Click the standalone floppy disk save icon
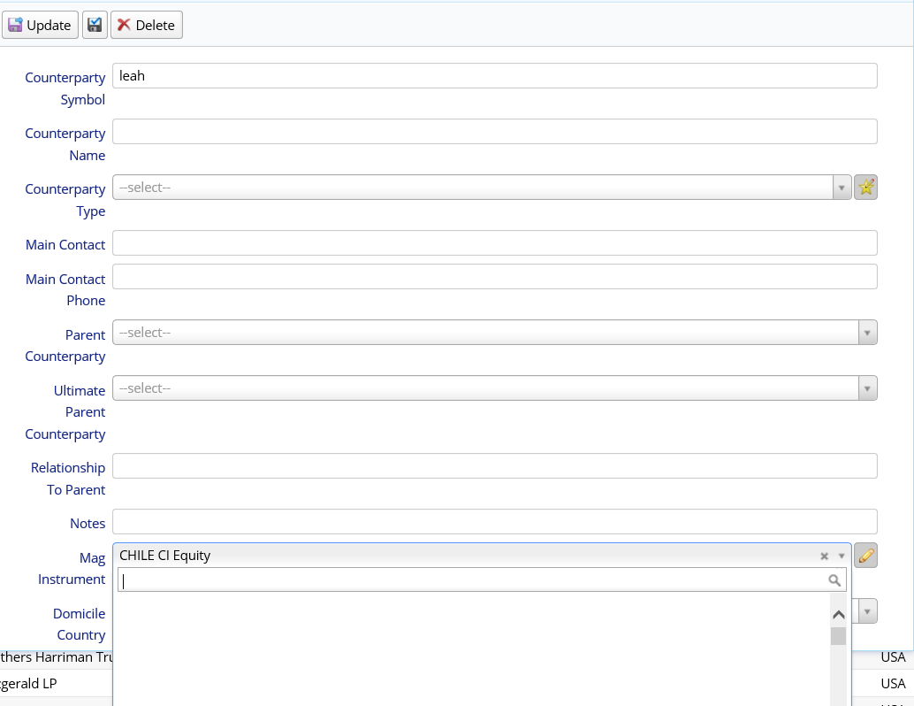914x706 pixels. click(x=94, y=25)
